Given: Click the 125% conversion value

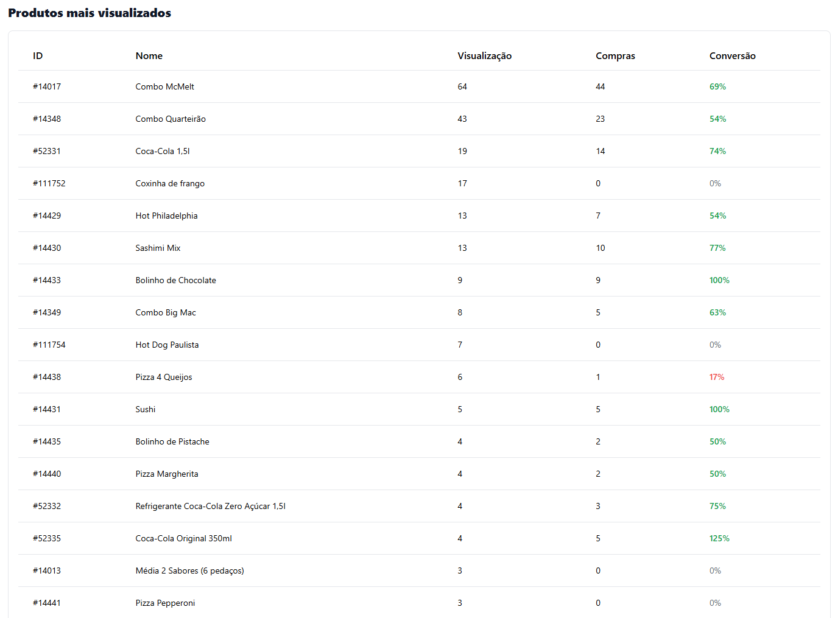Looking at the screenshot, I should click(719, 538).
